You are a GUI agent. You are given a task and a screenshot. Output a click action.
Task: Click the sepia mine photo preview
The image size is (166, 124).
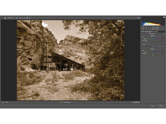click(70, 60)
